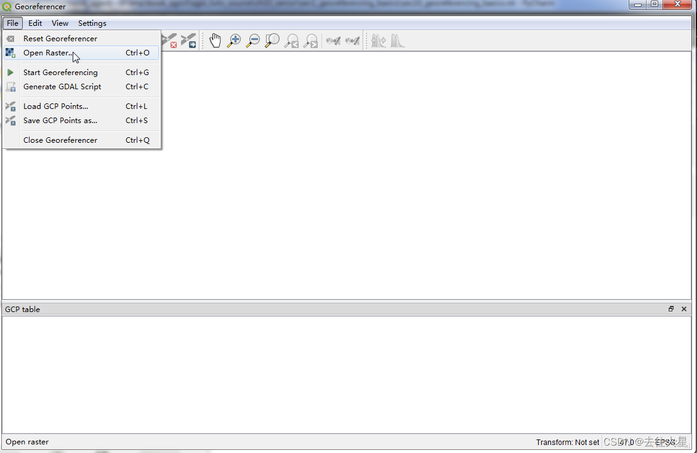Click the Zoom In magnifier icon
Image resolution: width=697 pixels, height=453 pixels.
(234, 41)
